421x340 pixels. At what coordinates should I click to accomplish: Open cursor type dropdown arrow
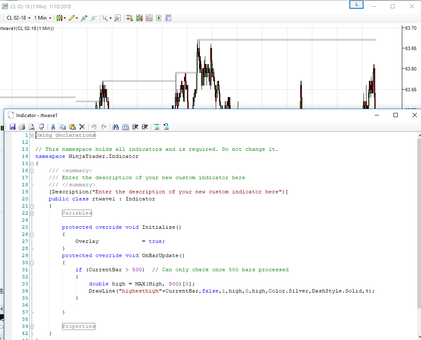(x=110, y=18)
